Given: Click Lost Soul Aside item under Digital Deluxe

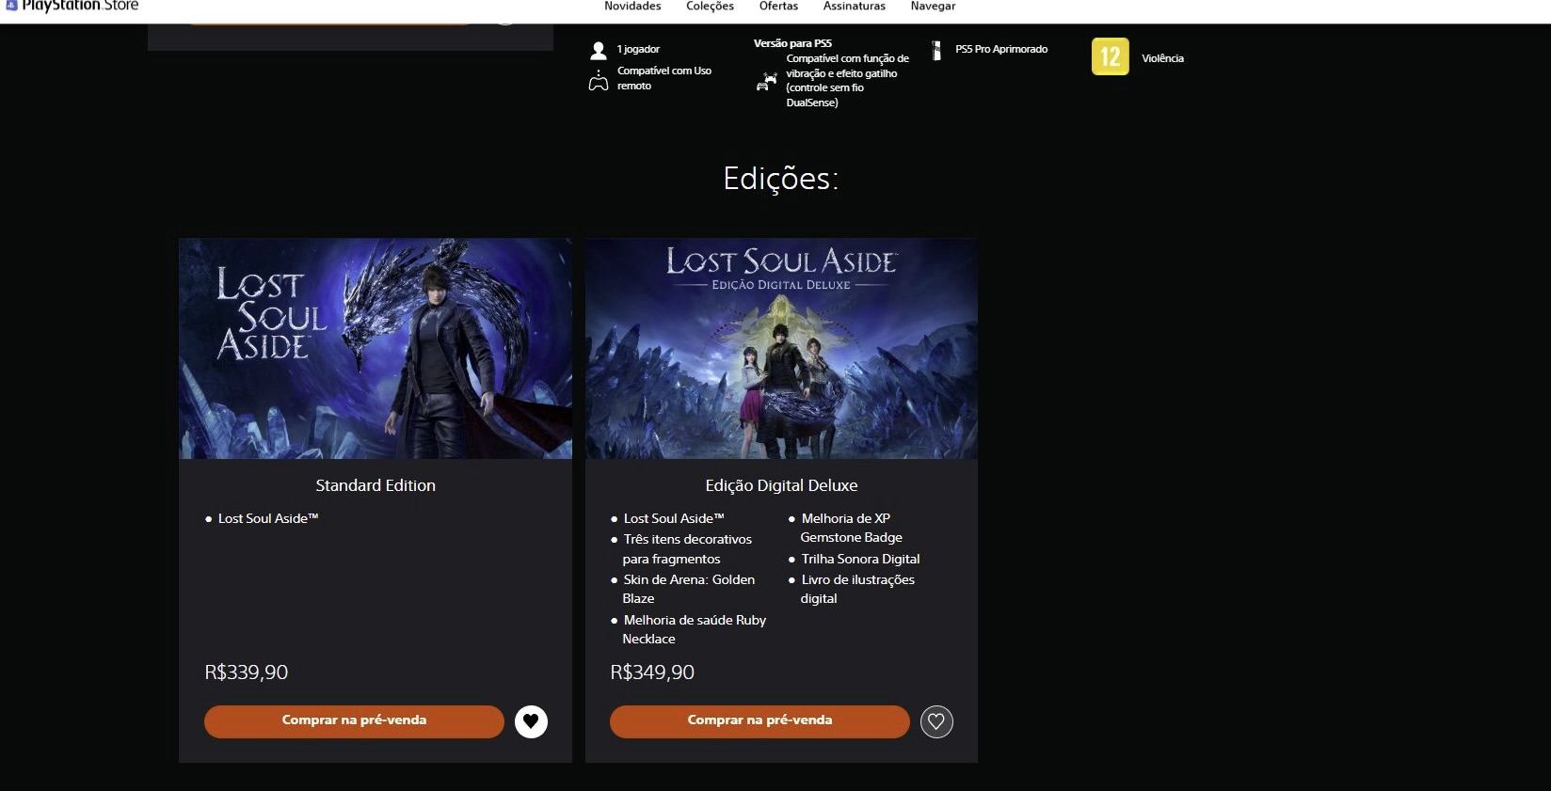Looking at the screenshot, I should (674, 518).
